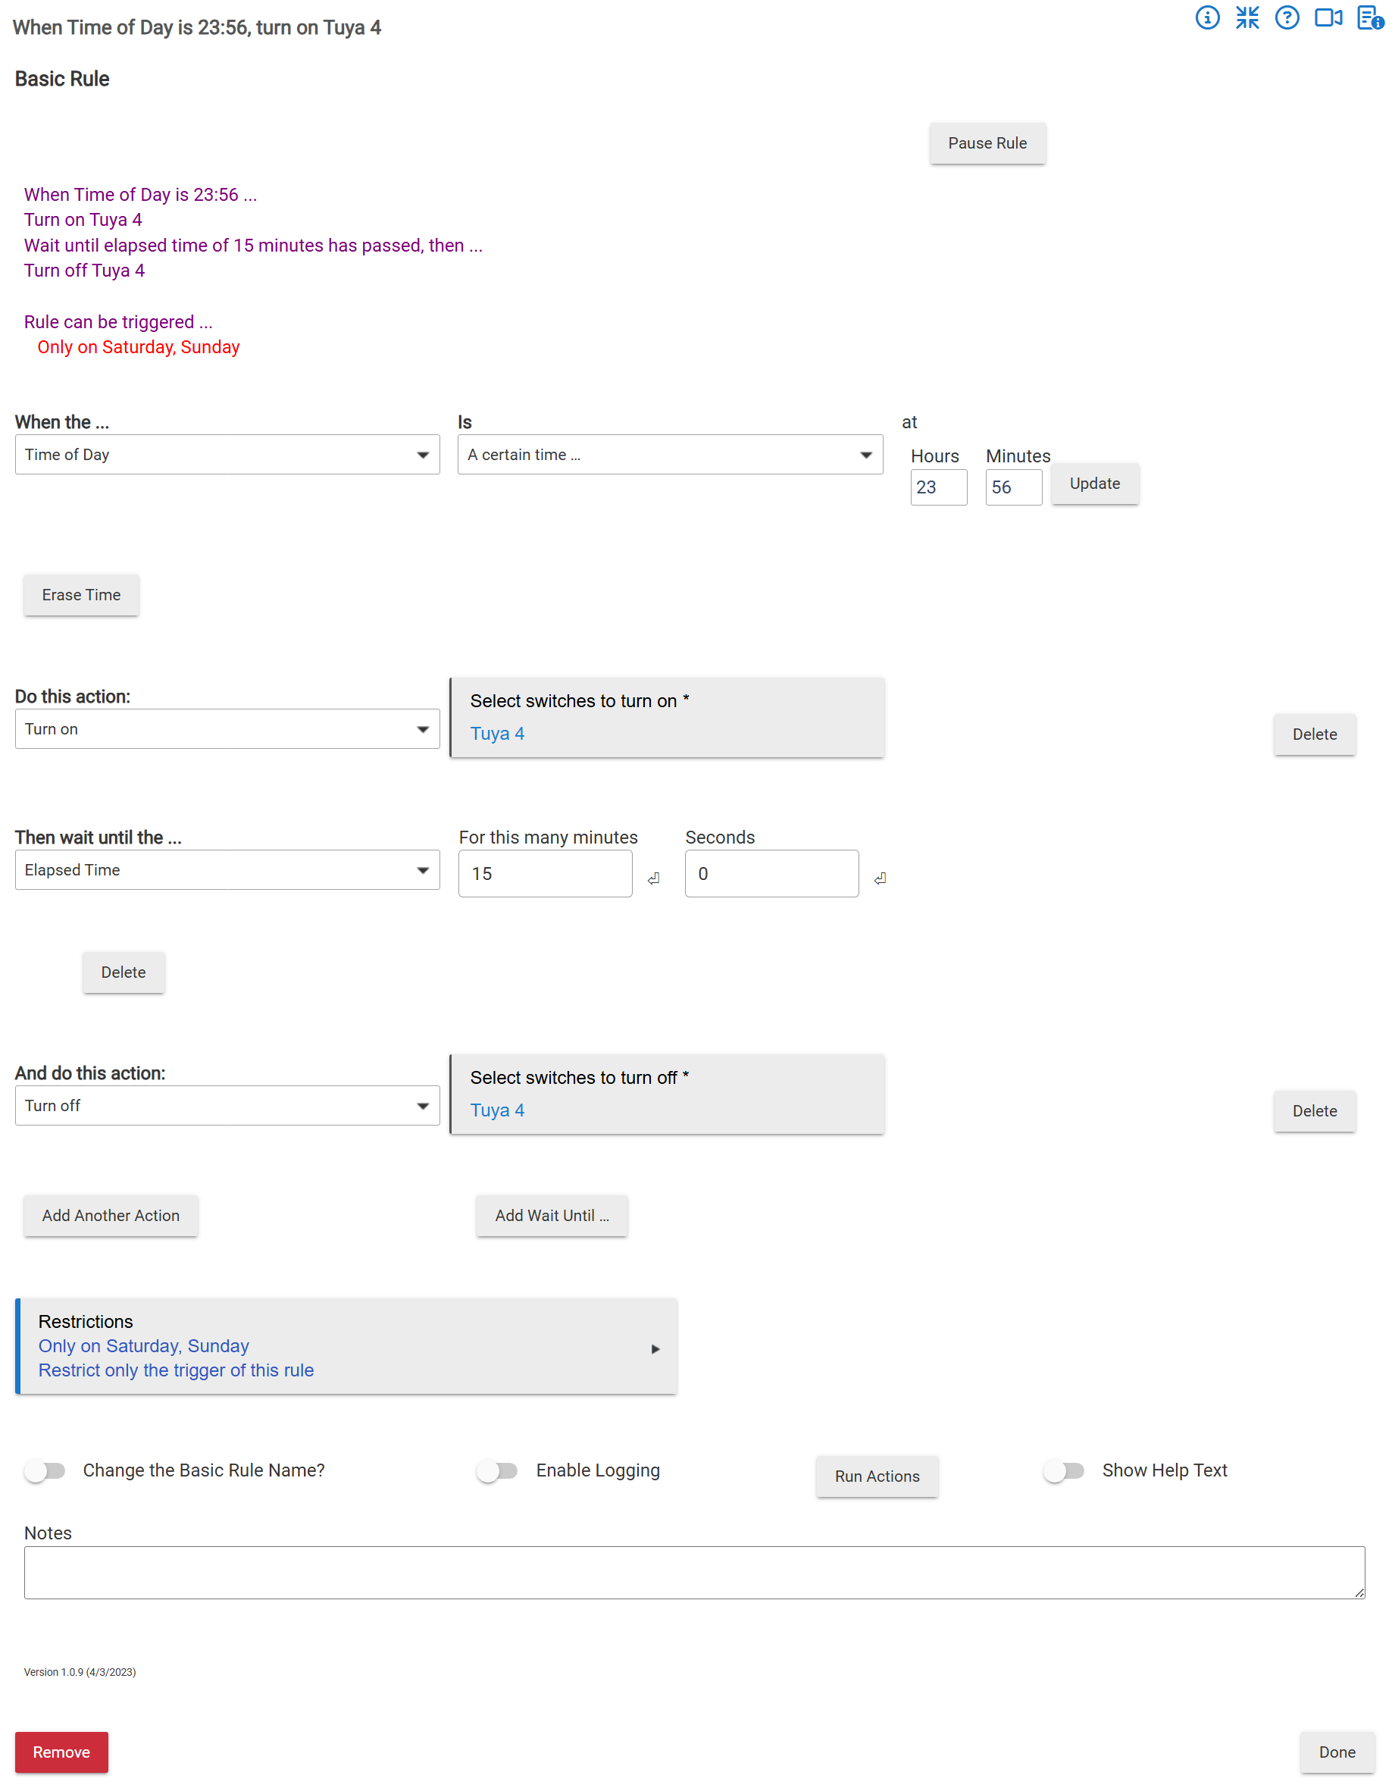Open Select switches to turn off panel
The width and height of the screenshot is (1392, 1788).
pyautogui.click(x=667, y=1094)
